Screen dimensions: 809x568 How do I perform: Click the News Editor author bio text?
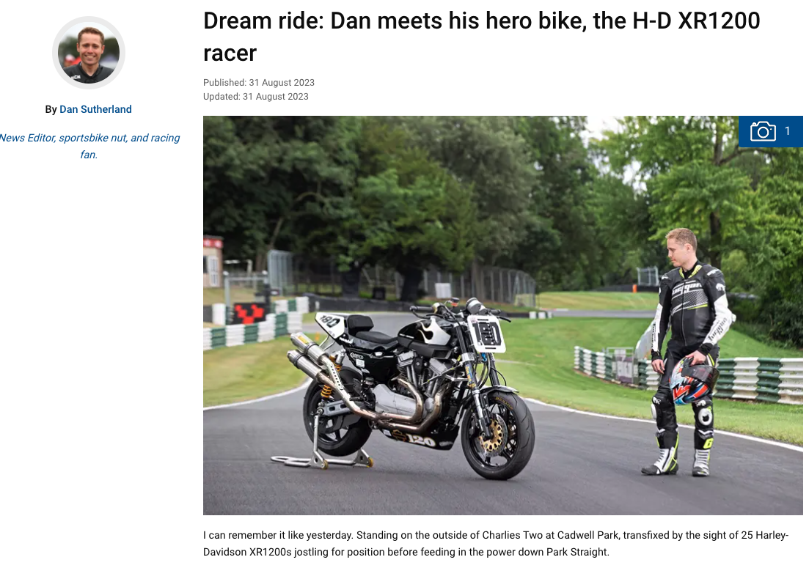click(x=89, y=146)
